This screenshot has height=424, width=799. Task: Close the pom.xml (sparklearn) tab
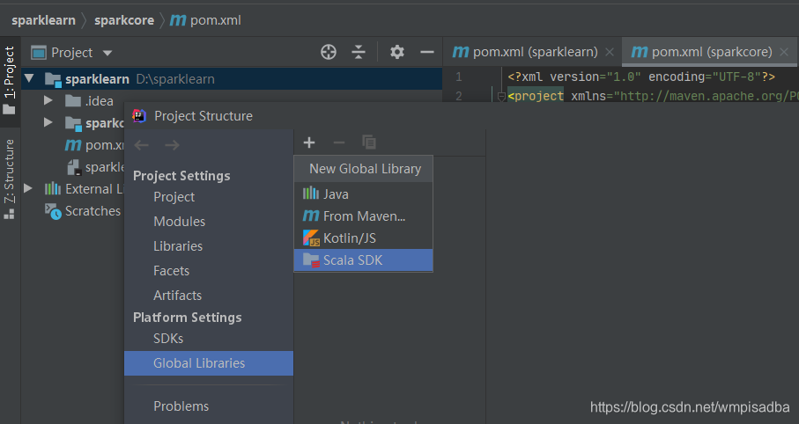(x=610, y=52)
